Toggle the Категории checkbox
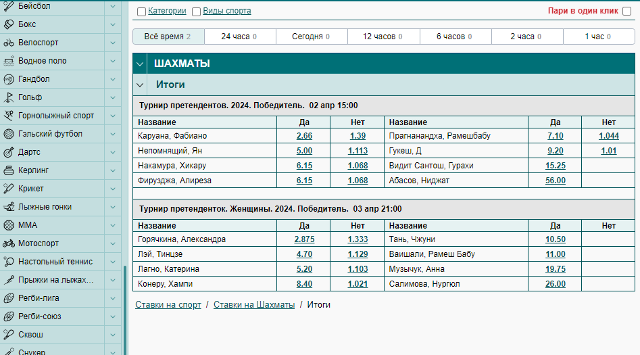Viewport: 640px width, 355px height. pos(142,12)
